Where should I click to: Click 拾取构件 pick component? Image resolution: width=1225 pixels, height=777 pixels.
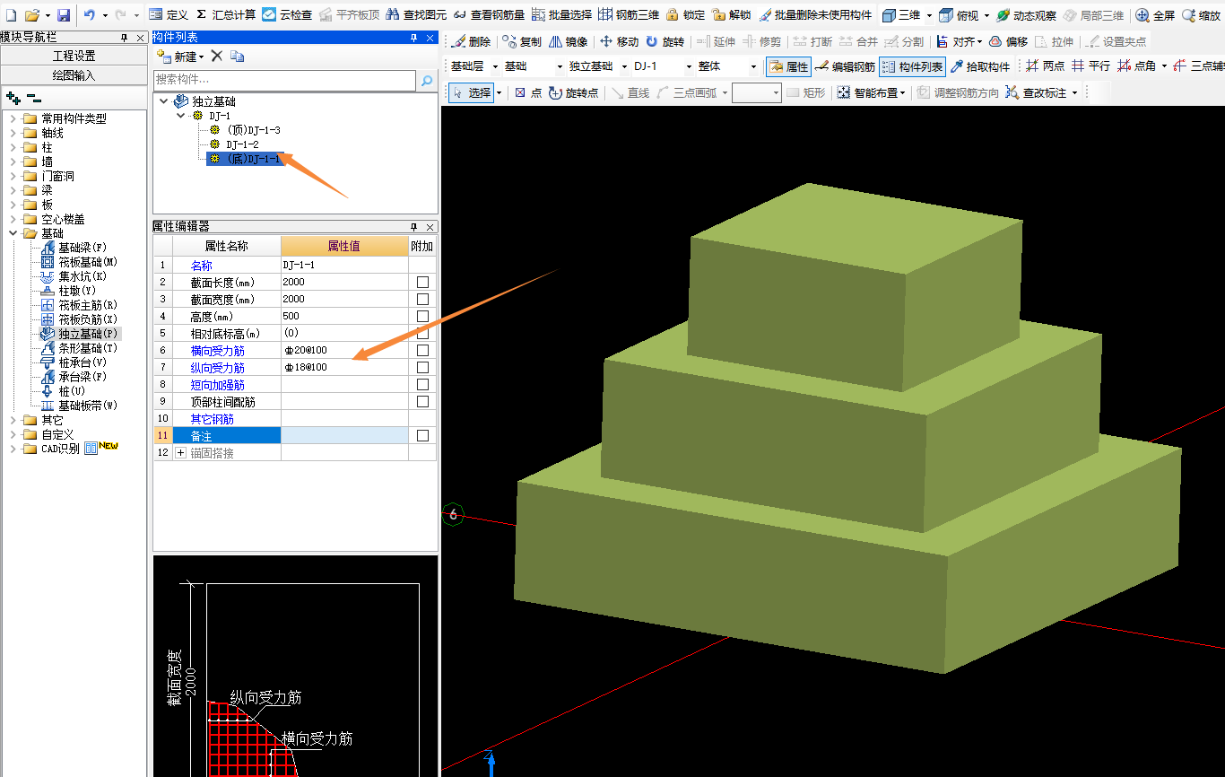coord(979,66)
